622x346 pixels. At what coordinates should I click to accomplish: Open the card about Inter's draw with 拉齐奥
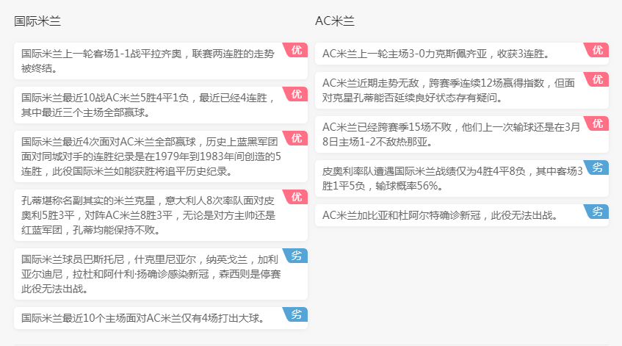[161, 61]
